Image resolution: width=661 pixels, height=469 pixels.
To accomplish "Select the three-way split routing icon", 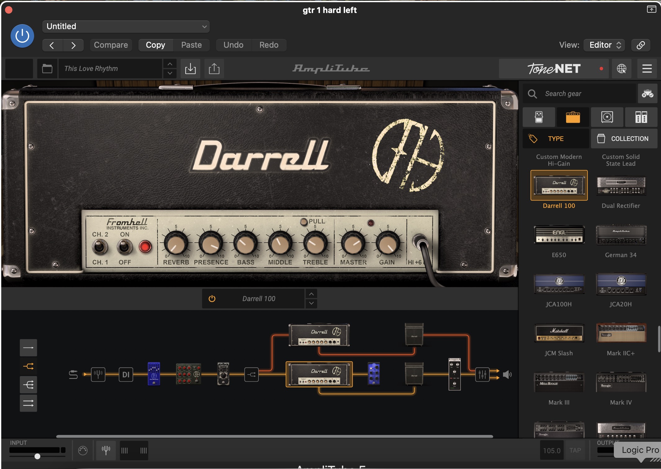I will tap(28, 385).
